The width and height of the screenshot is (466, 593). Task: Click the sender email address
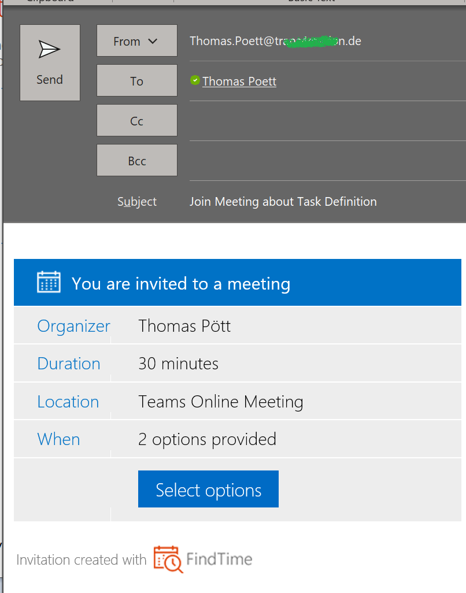coord(275,40)
